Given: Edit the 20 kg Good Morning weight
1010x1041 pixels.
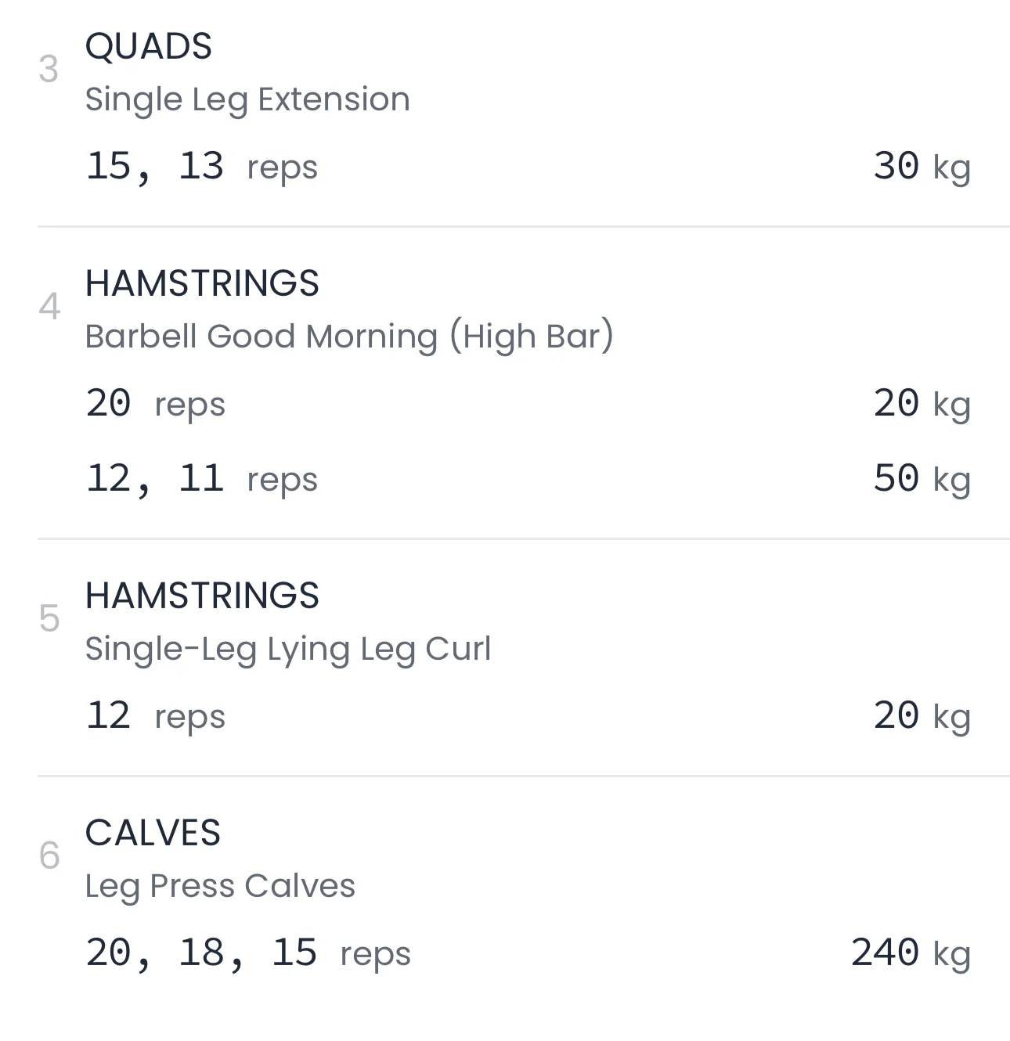Looking at the screenshot, I should coord(922,404).
